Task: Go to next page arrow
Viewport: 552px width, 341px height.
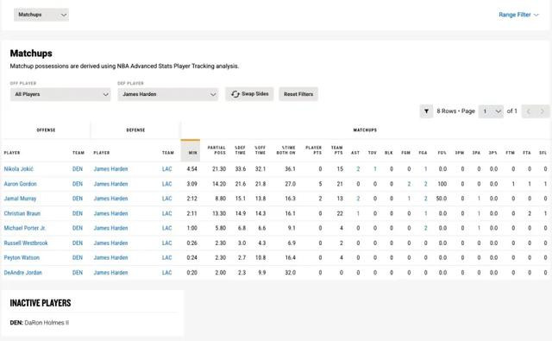Action: (x=543, y=111)
